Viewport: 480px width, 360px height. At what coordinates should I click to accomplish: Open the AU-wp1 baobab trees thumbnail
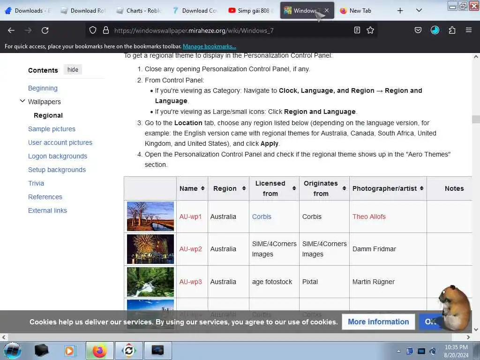[x=150, y=217]
